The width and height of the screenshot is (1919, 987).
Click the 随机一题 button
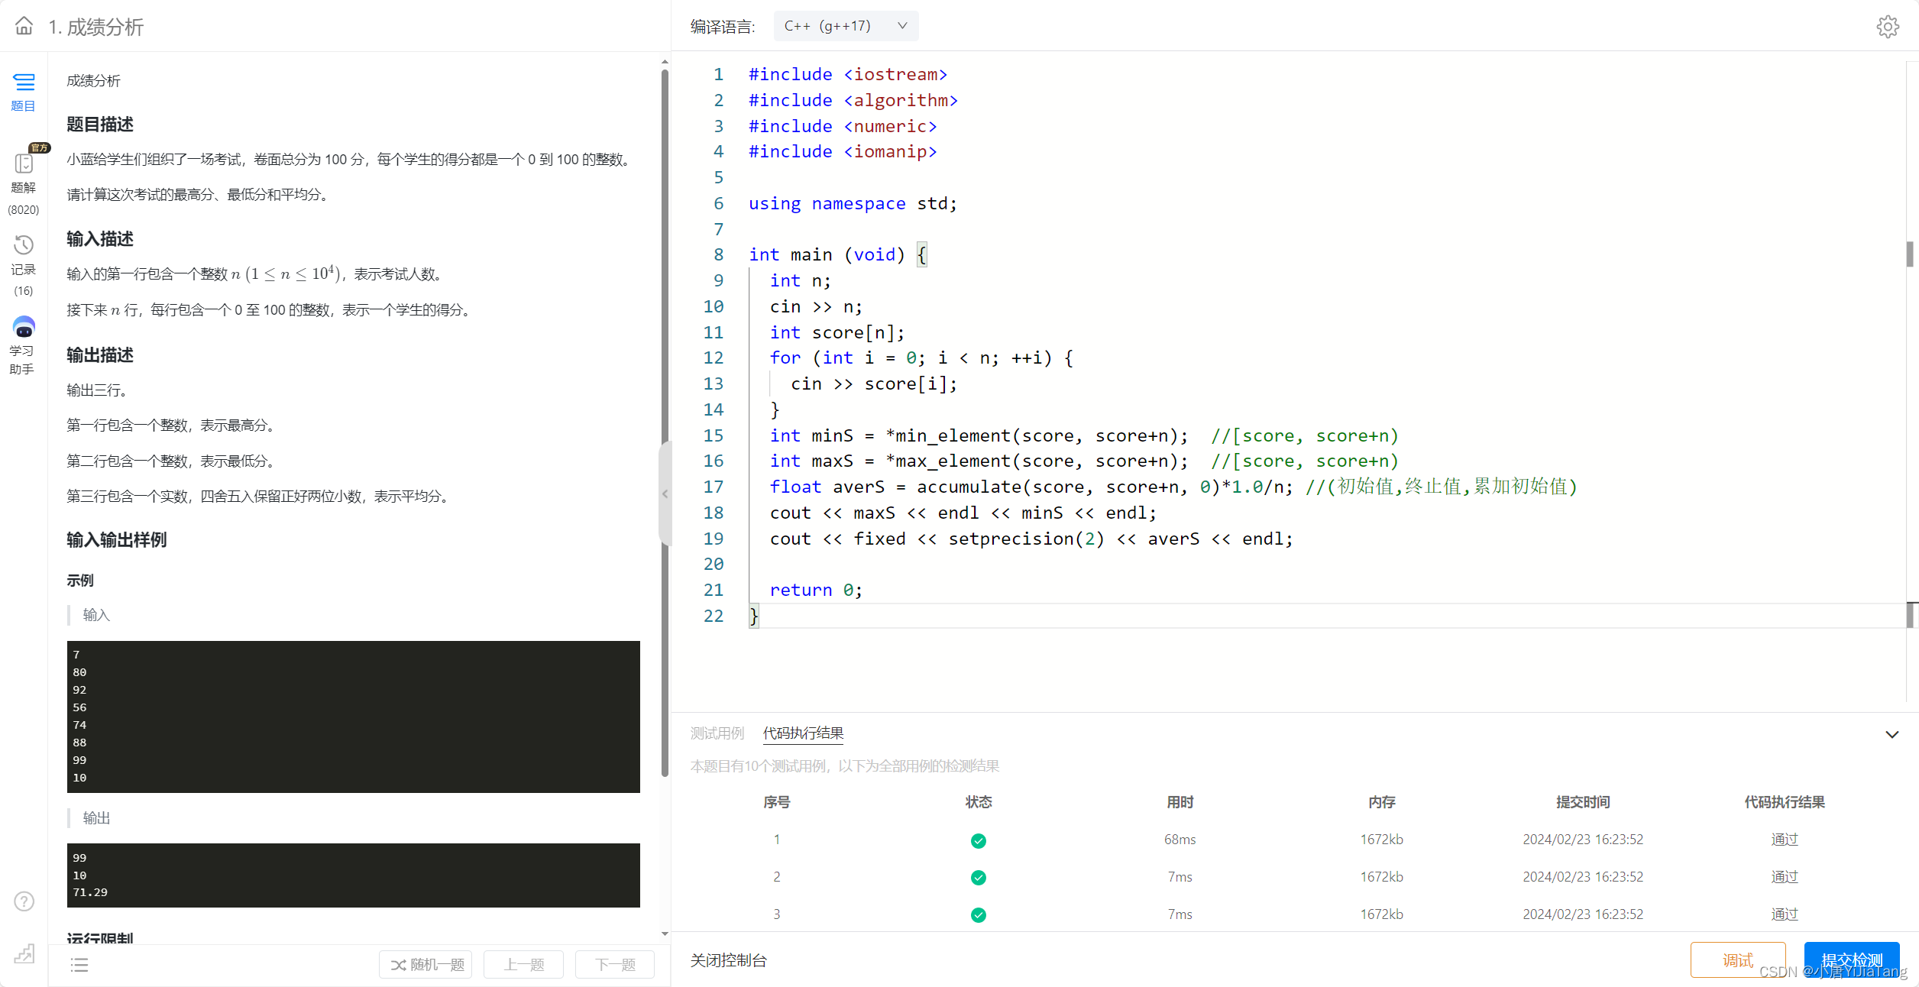426,965
